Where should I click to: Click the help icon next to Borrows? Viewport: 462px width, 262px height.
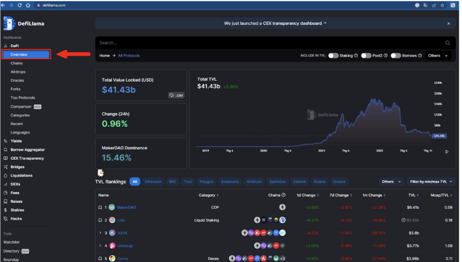(x=420, y=55)
